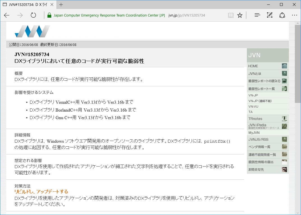The height and width of the screenshot is (215, 301).
Task: Click the JVN#15205734 heading text
Action: coord(32,54)
